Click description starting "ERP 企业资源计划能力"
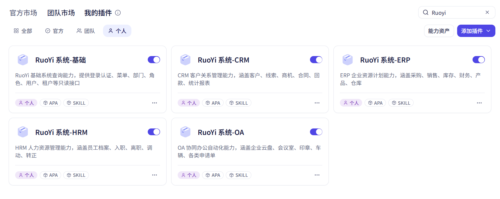The height and width of the screenshot is (199, 500). [411, 79]
